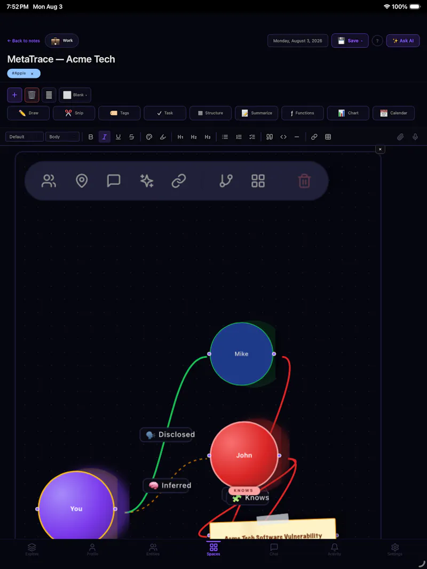427x569 pixels.
Task: Toggle italic formatting
Action: (105, 137)
